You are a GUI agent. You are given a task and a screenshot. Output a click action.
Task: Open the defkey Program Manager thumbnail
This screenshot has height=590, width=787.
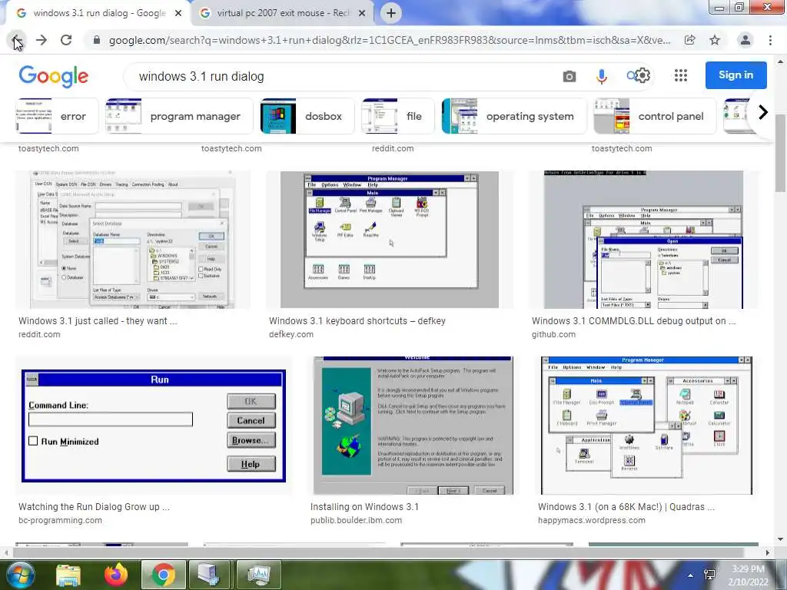pyautogui.click(x=390, y=240)
